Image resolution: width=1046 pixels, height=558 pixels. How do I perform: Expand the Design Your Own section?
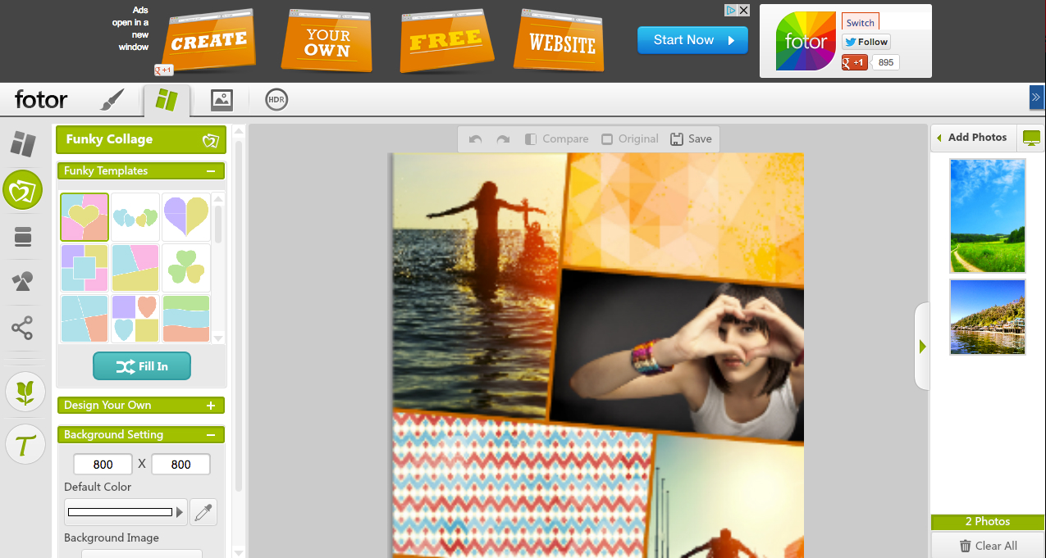coord(211,406)
